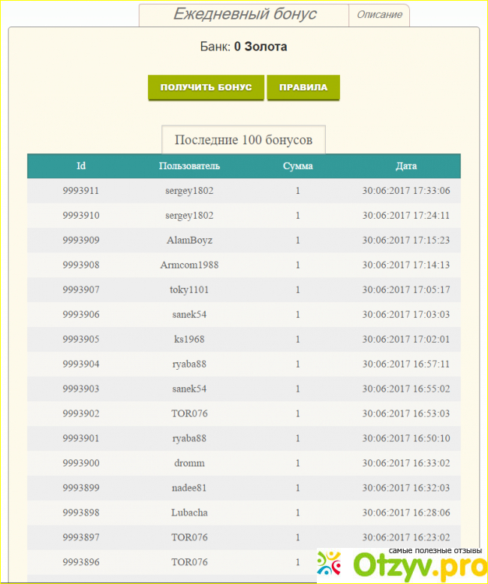Screen dimensions: 488x584
Task: Switch to the Описание tab
Action: pyautogui.click(x=379, y=15)
